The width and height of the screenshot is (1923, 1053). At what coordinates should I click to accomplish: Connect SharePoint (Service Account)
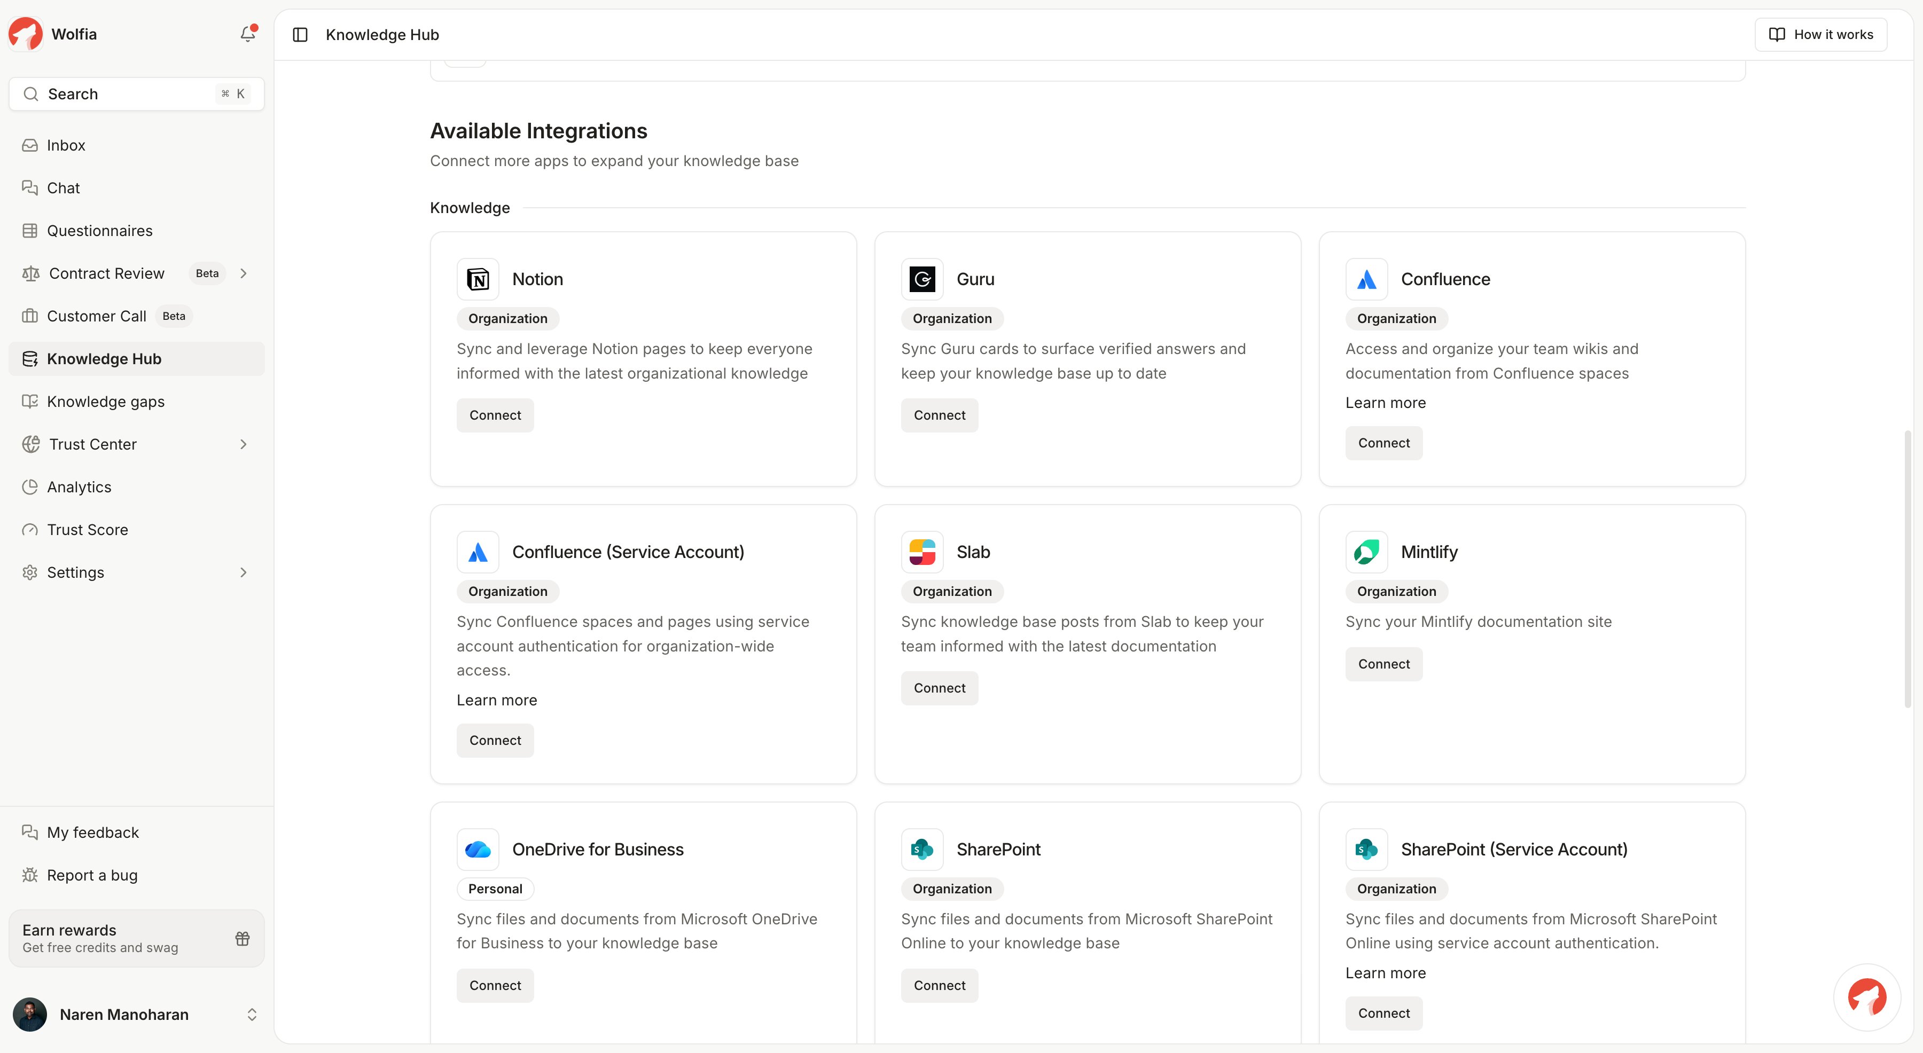pyautogui.click(x=1383, y=1013)
